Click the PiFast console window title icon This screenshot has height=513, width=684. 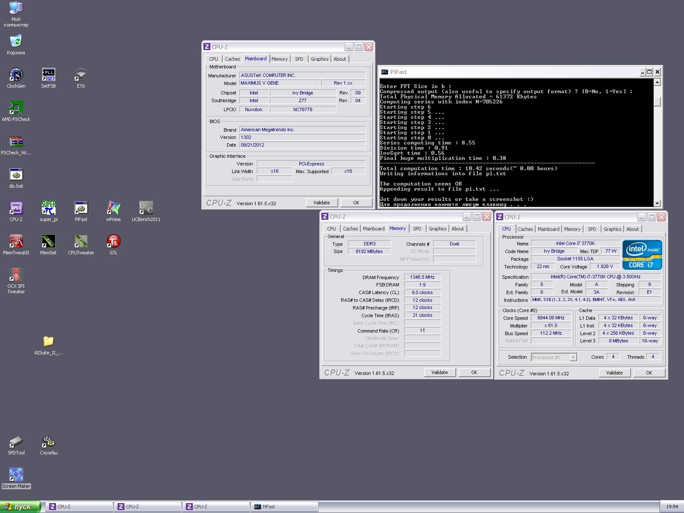(x=385, y=72)
